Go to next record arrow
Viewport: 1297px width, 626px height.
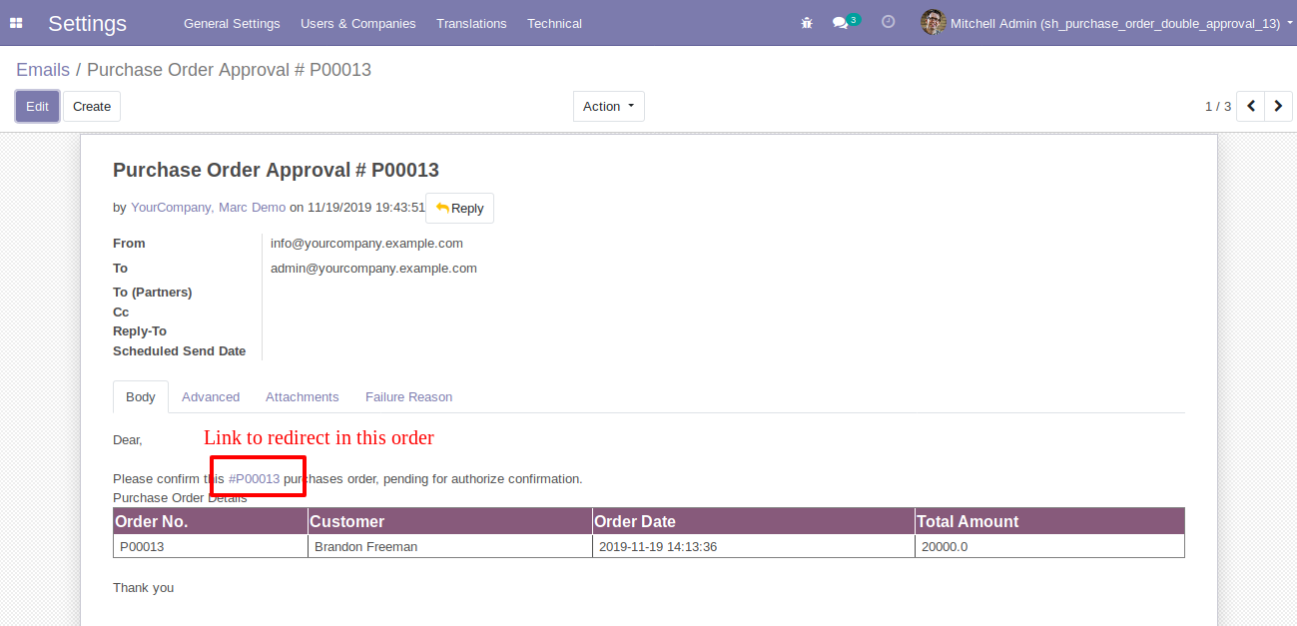click(1279, 106)
